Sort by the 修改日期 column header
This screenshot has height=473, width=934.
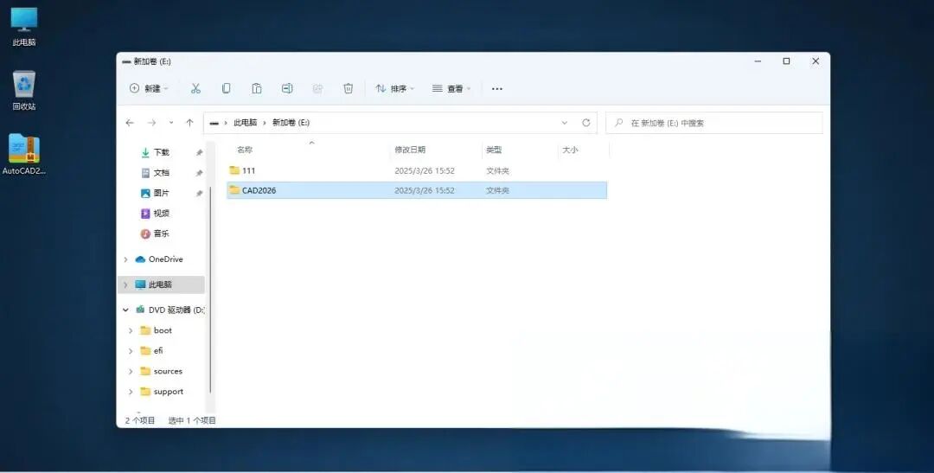coord(410,150)
